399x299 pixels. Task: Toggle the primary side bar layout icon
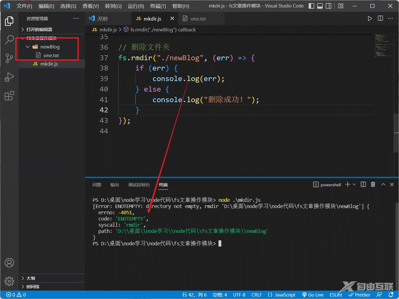(x=311, y=6)
